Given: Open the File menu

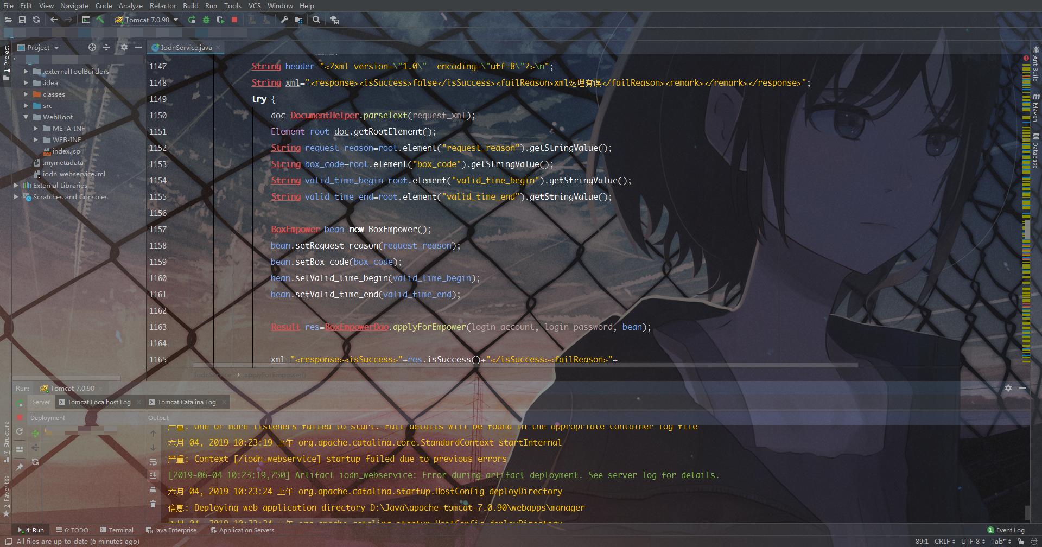Looking at the screenshot, I should (8, 5).
